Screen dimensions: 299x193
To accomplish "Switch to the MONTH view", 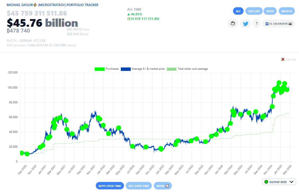I will [x=287, y=11].
